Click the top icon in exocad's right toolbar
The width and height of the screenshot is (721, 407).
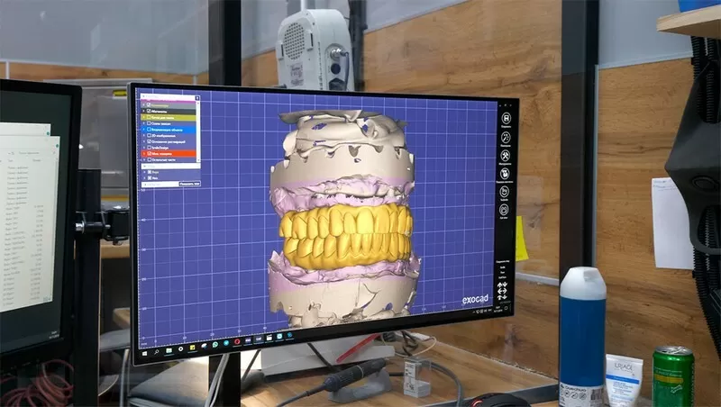click(x=506, y=119)
